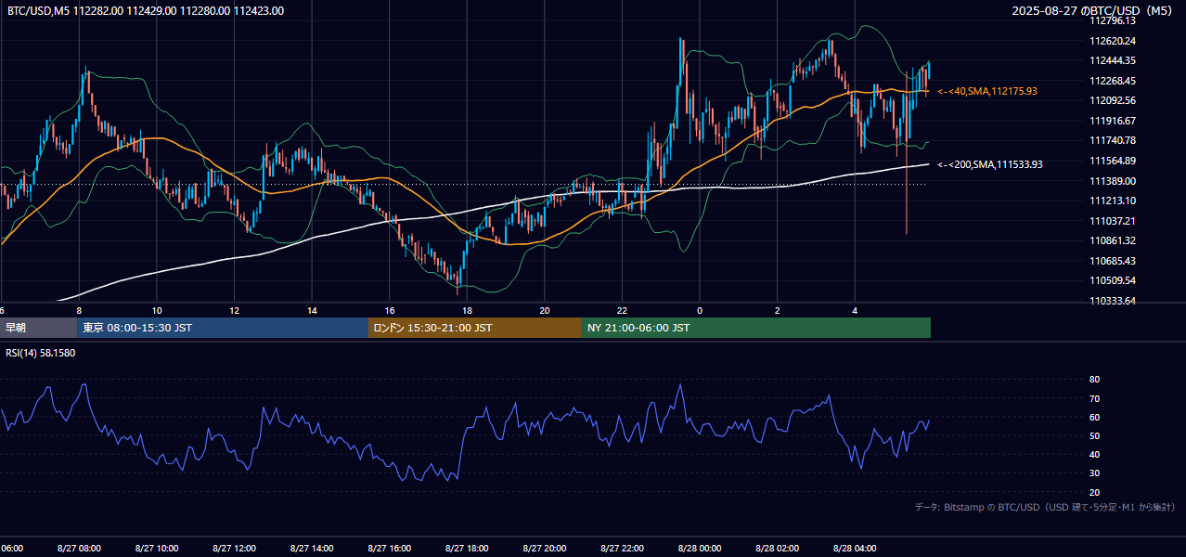Click price axis value 111389.00
Screen dimensions: 1186x557
pos(1113,180)
